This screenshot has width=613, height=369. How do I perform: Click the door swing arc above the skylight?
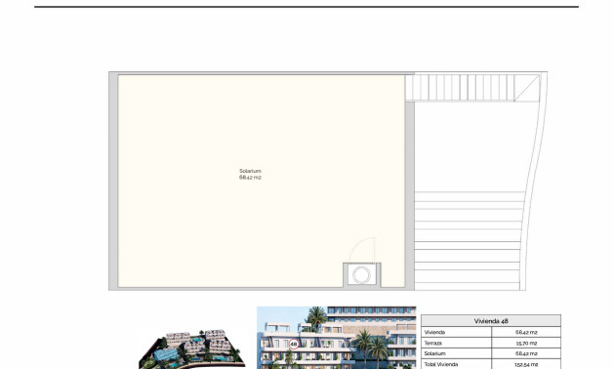pyautogui.click(x=362, y=250)
